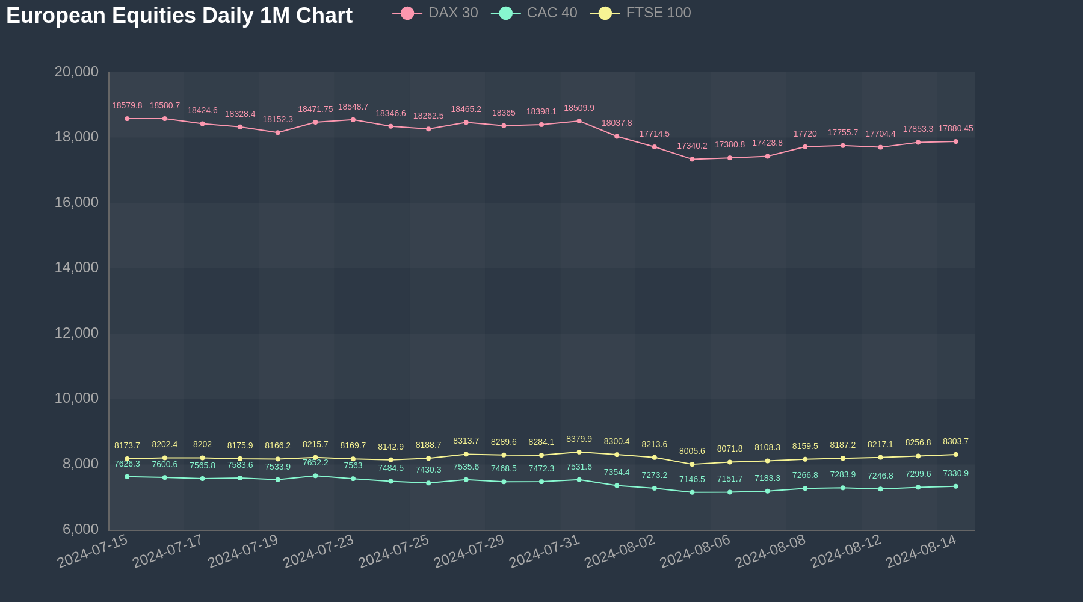Click the y-axis label 6,000
This screenshot has height=602, width=1083.
81,530
